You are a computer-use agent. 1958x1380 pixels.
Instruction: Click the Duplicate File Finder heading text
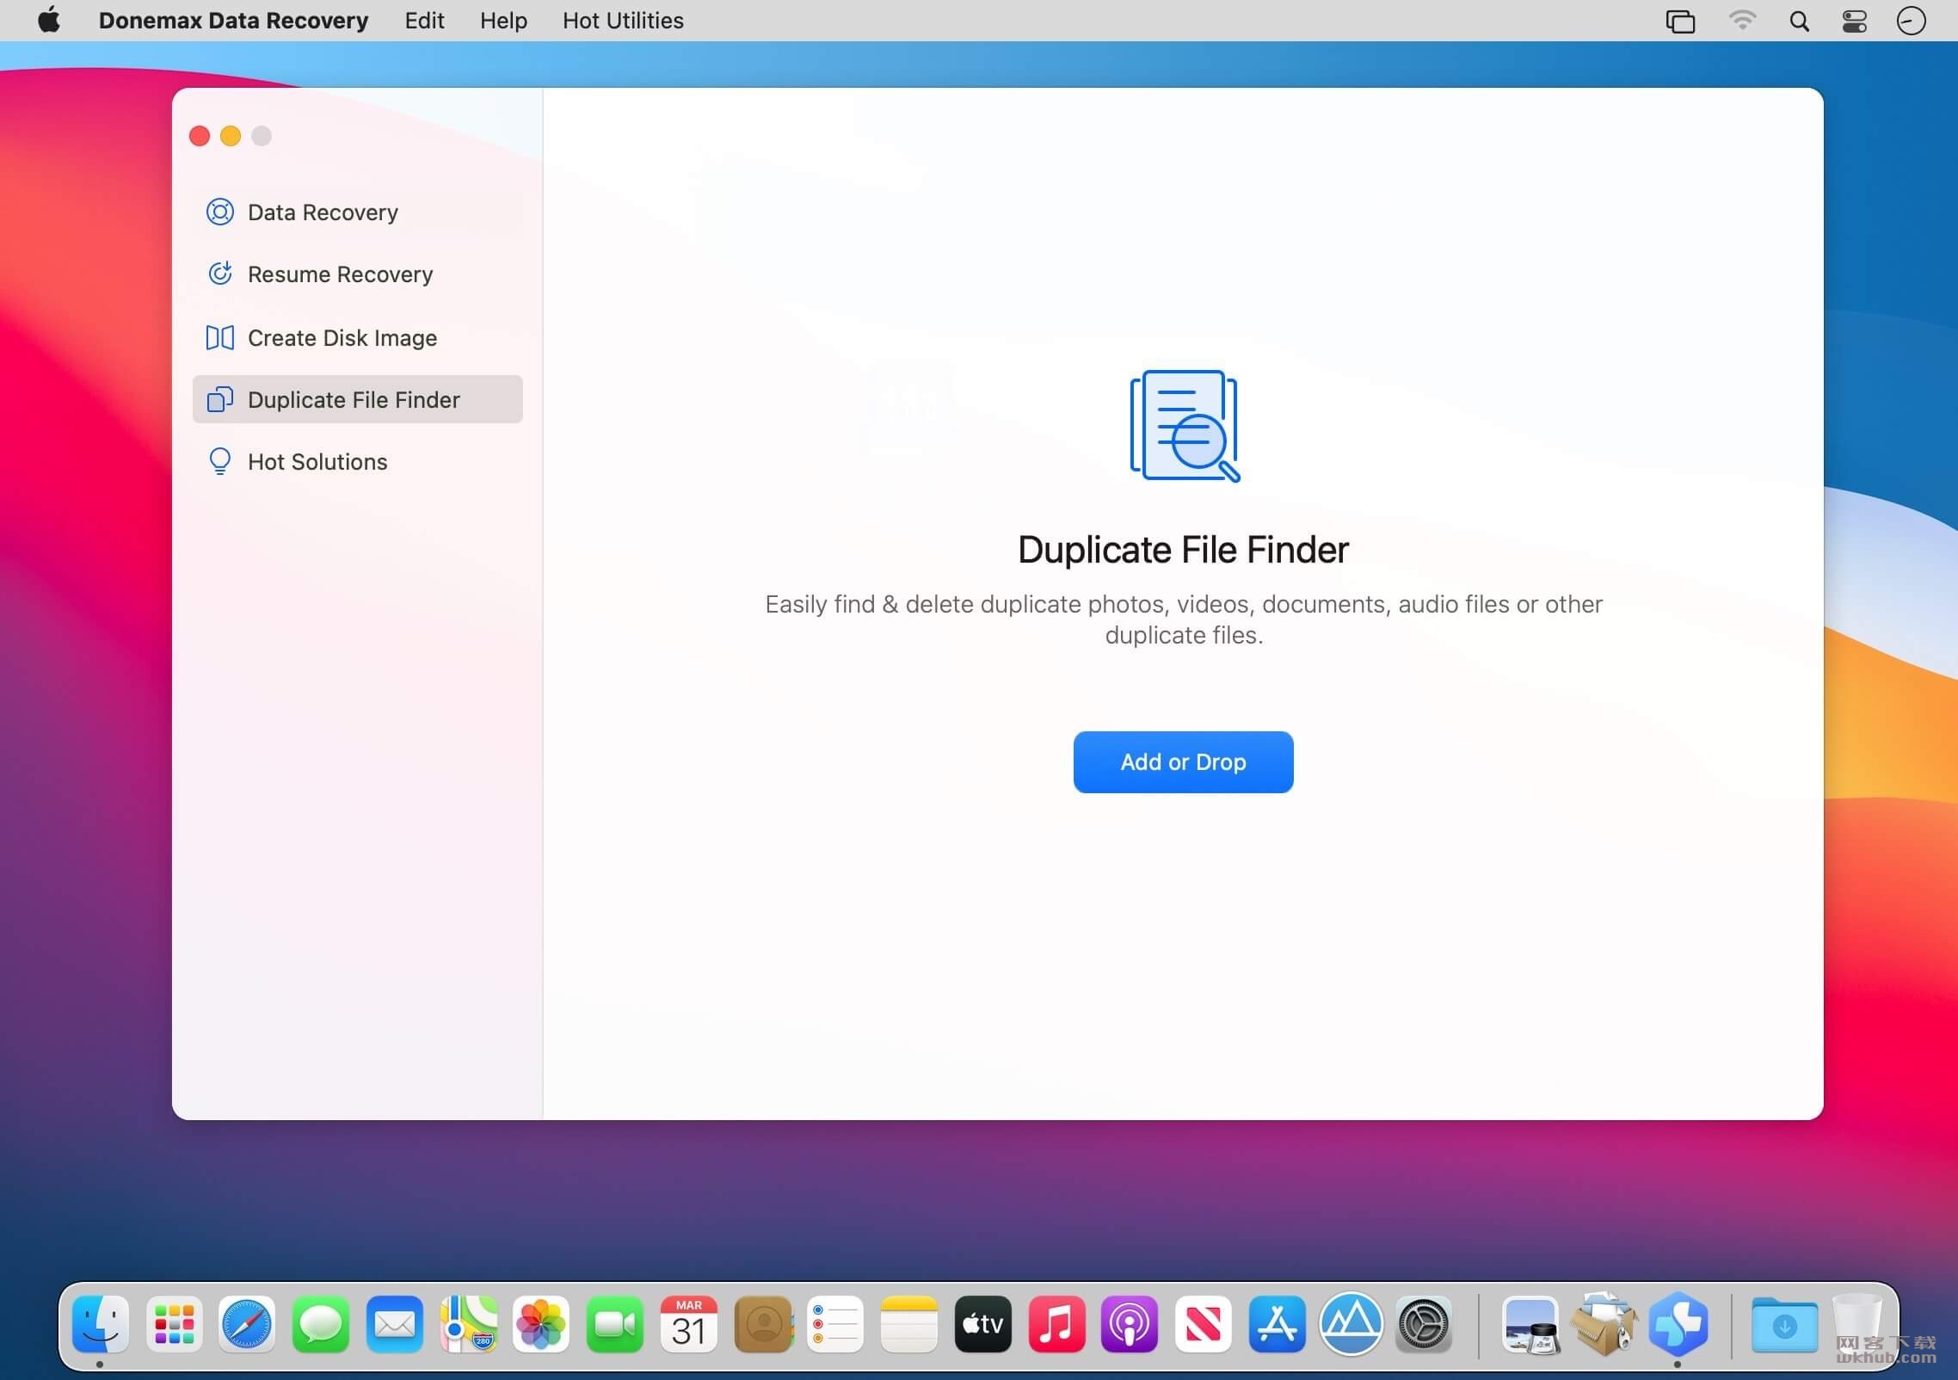[x=1183, y=550]
